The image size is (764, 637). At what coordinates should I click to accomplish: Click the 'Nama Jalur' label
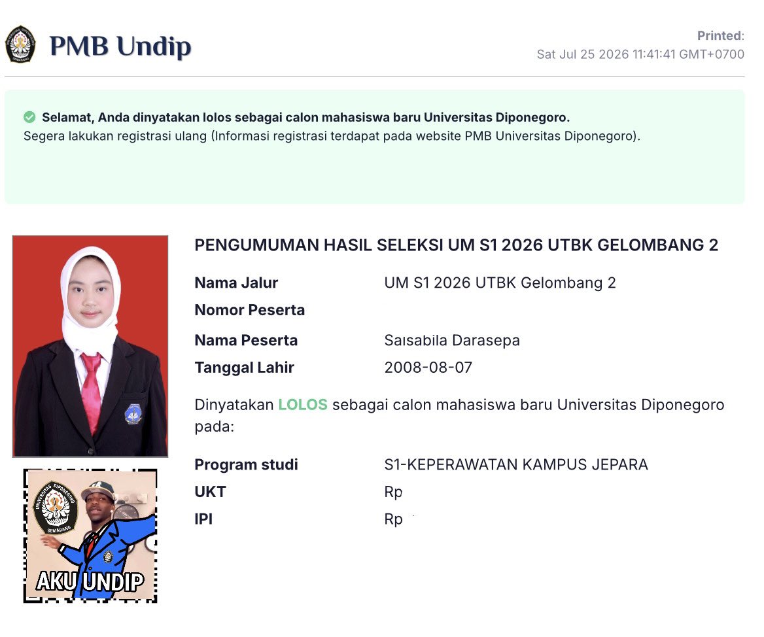236,283
